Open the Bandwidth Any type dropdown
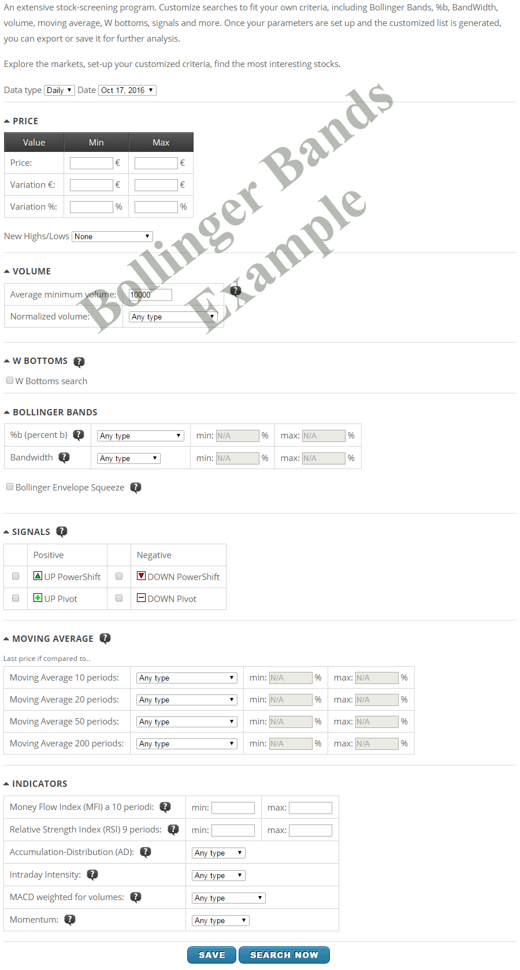The height and width of the screenshot is (970, 520). [x=129, y=458]
